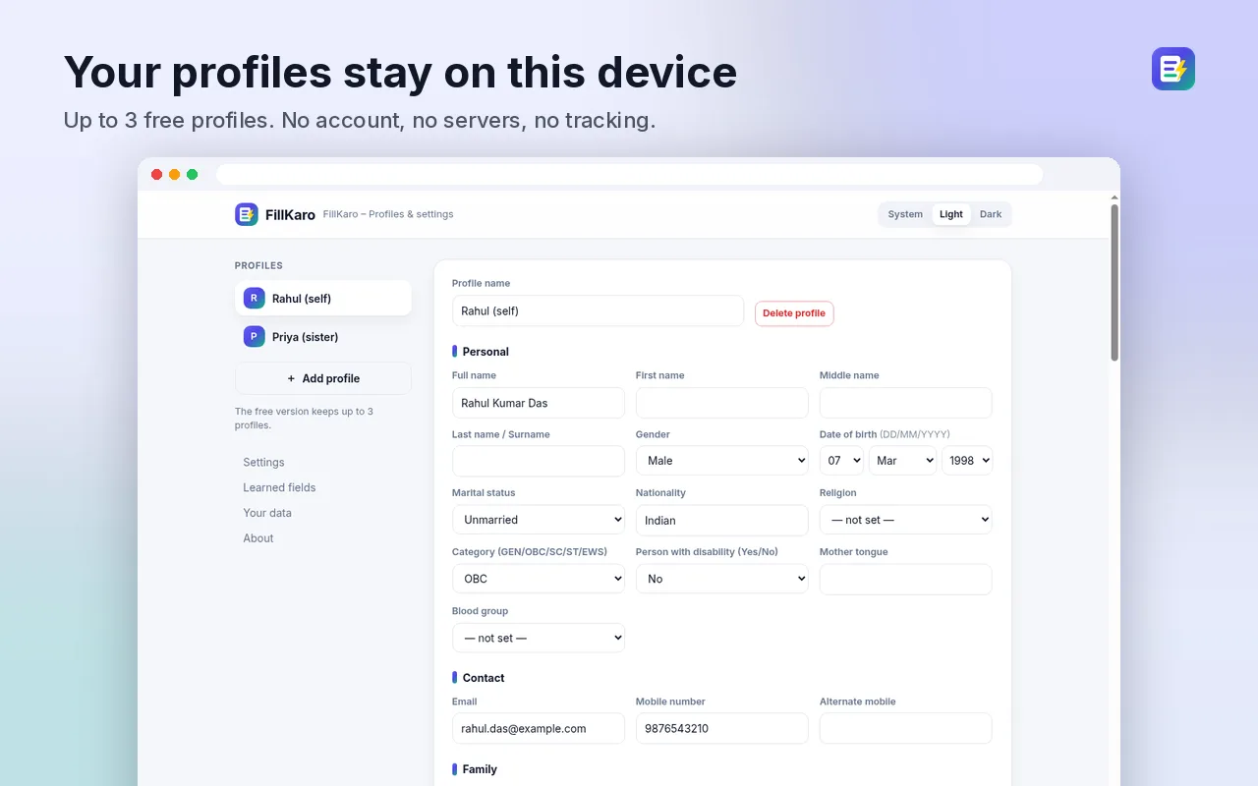The width and height of the screenshot is (1258, 786).
Task: Click the Nationality field showing Indian
Action: click(722, 521)
